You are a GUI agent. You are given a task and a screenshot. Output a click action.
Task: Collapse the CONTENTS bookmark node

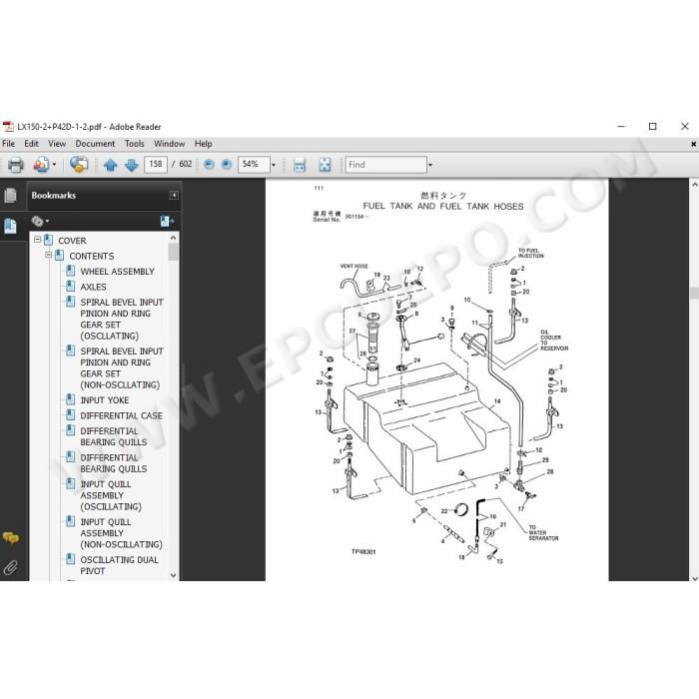pos(49,256)
